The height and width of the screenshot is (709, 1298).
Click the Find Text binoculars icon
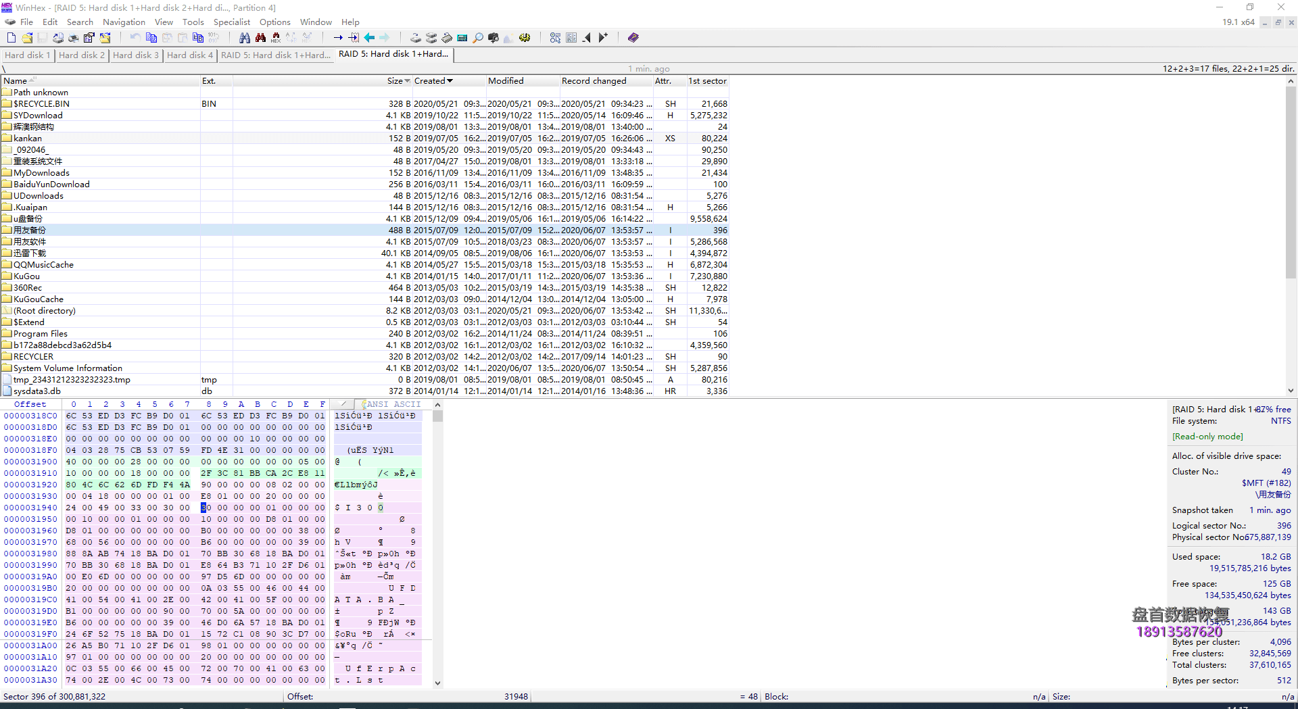(245, 38)
